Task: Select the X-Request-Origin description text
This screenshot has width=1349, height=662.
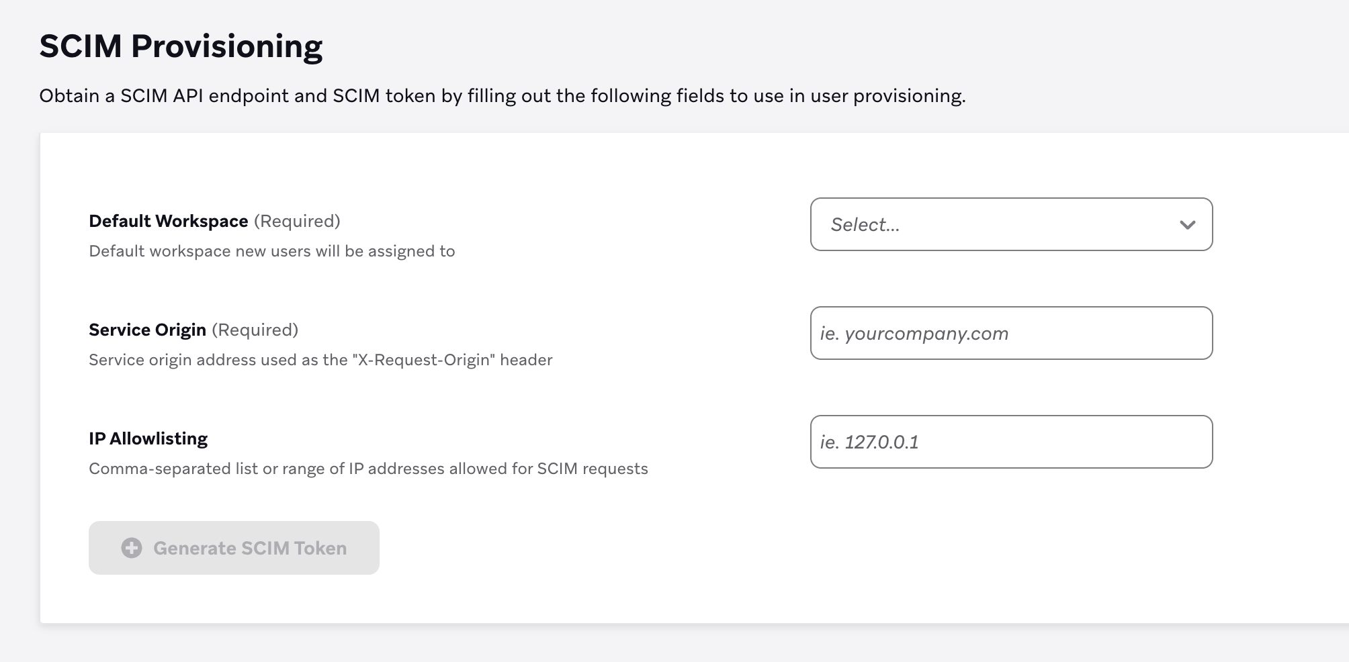Action: (320, 359)
